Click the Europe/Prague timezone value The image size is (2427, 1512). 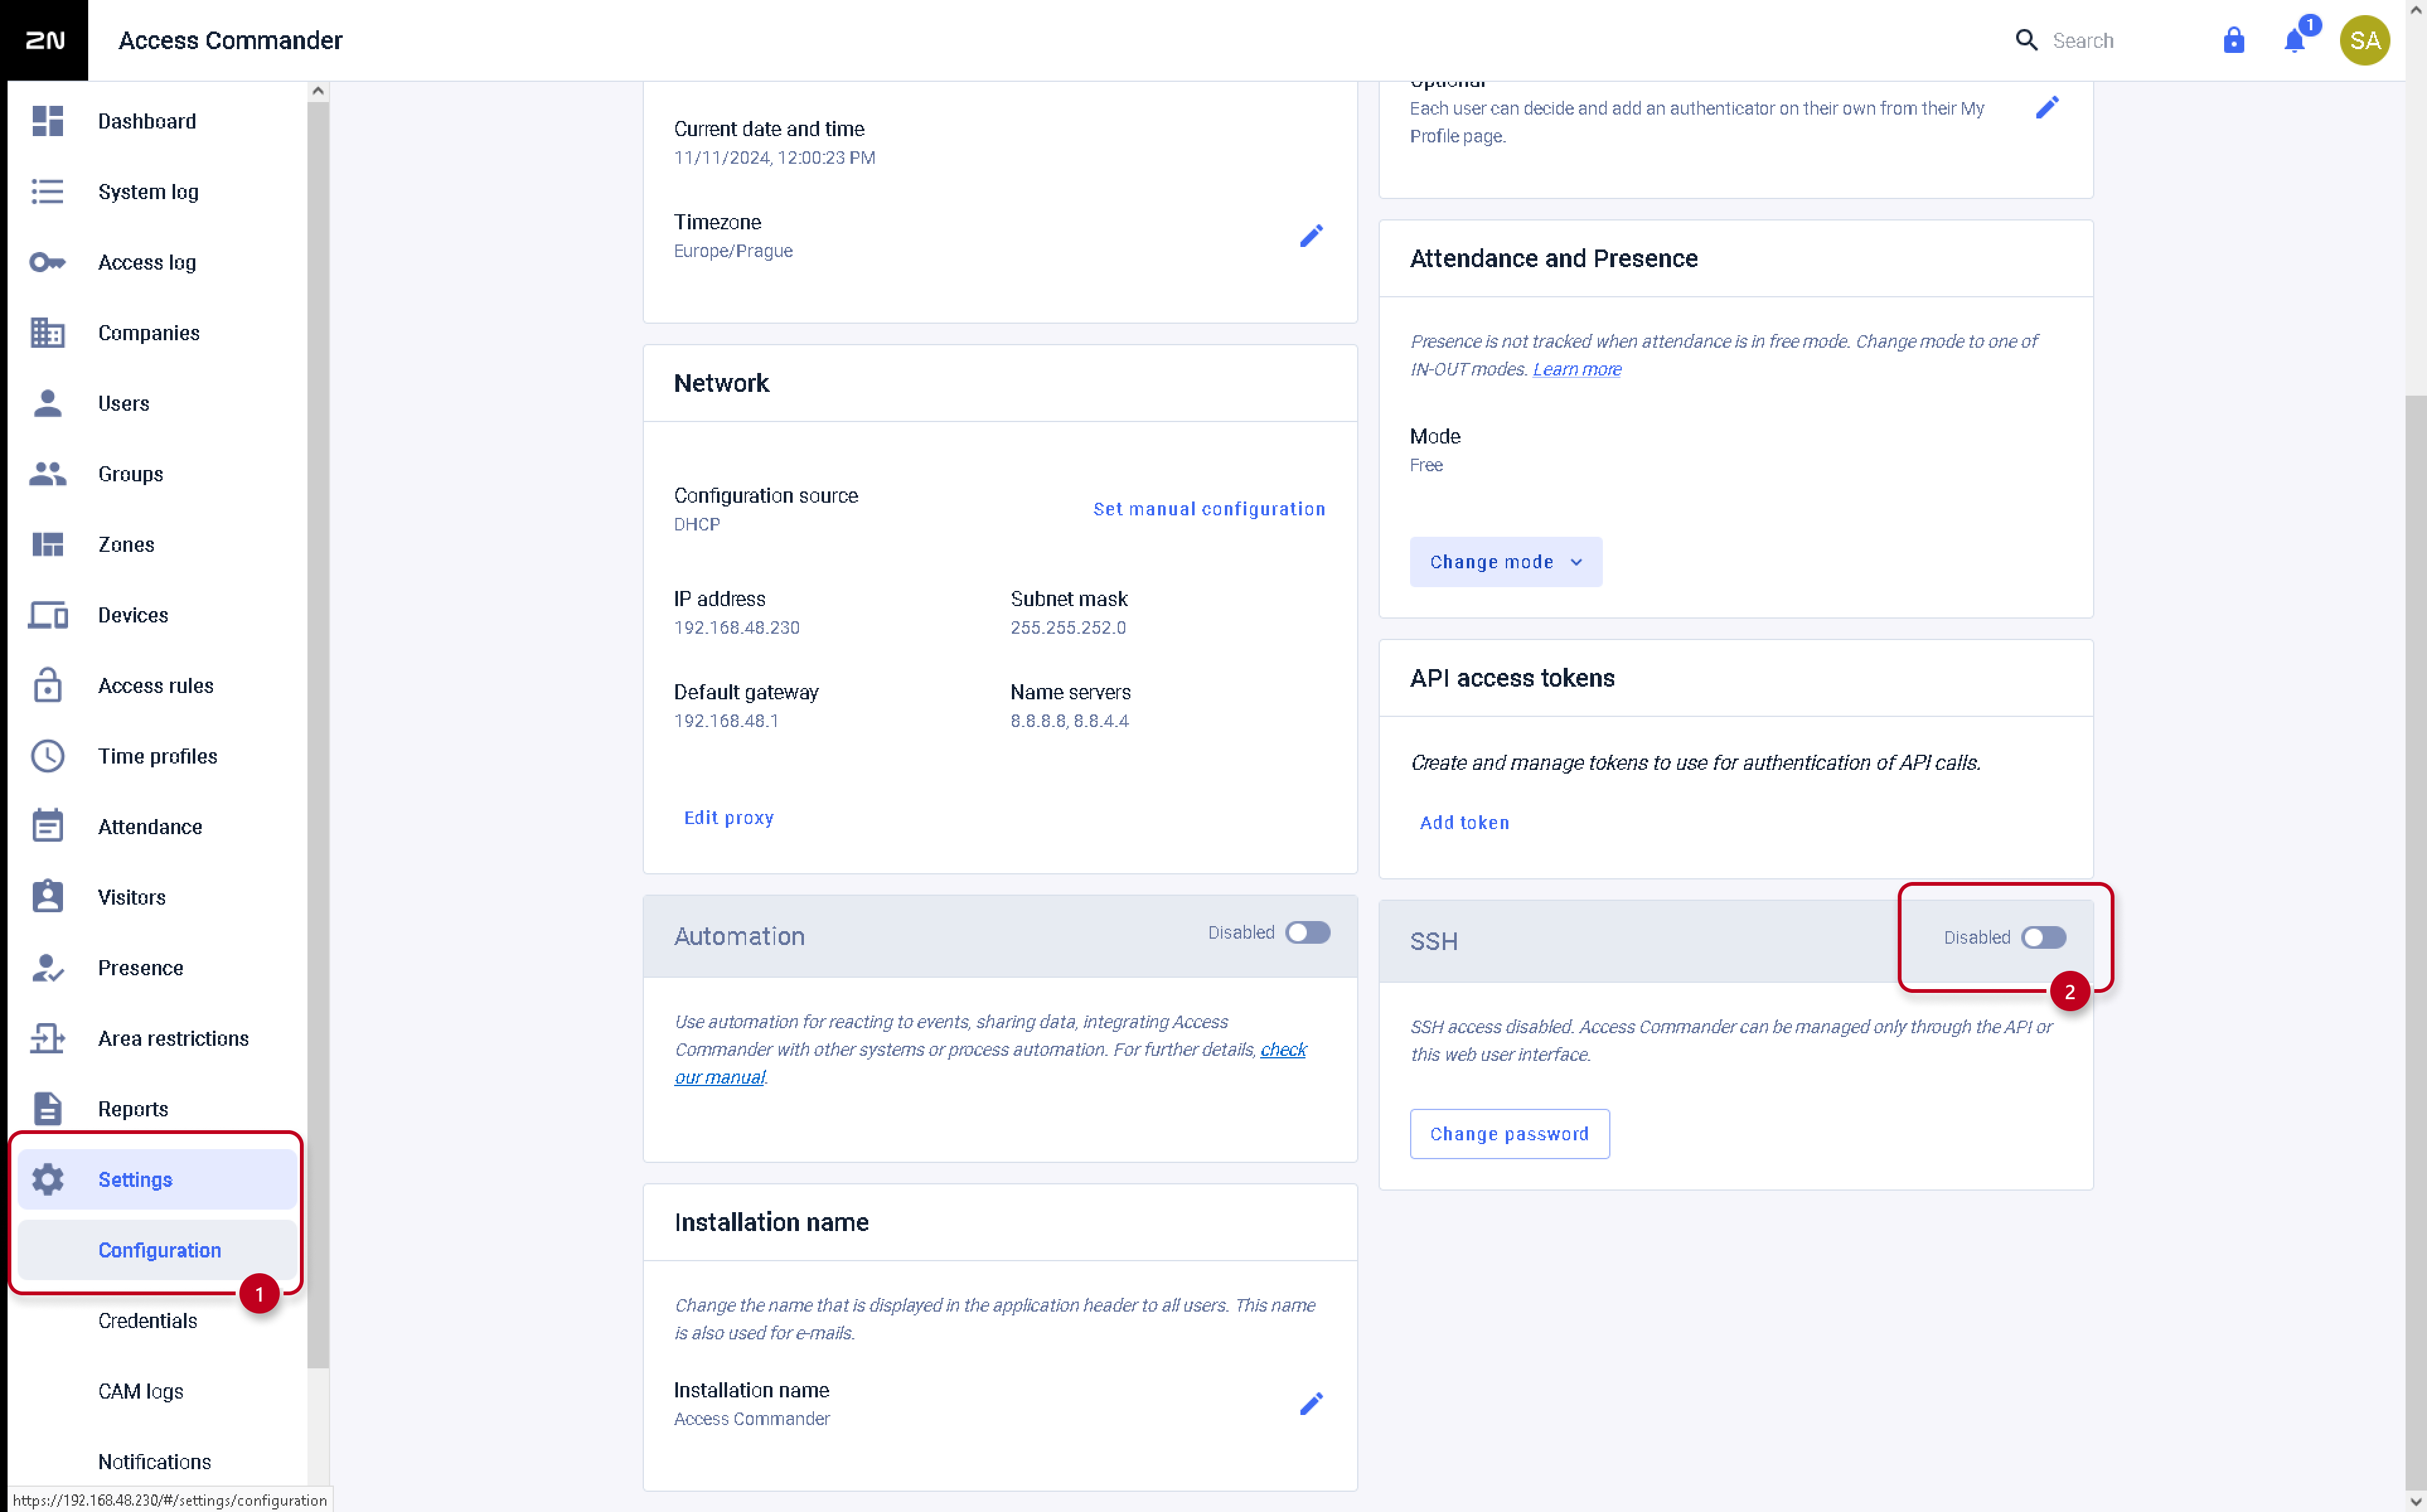click(733, 251)
